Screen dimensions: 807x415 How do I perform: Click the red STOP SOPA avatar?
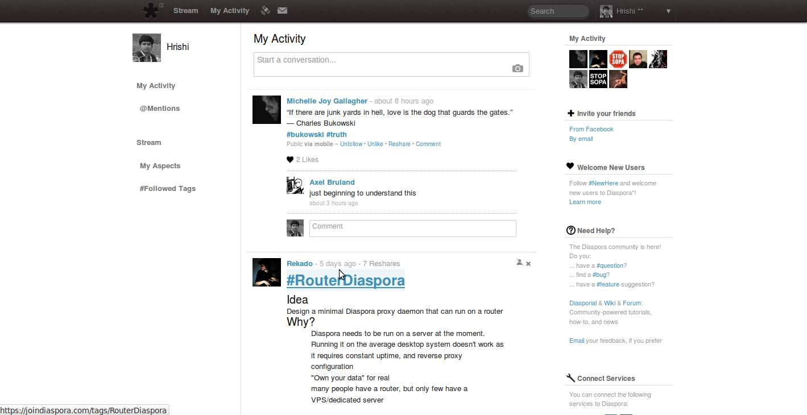tap(618, 59)
